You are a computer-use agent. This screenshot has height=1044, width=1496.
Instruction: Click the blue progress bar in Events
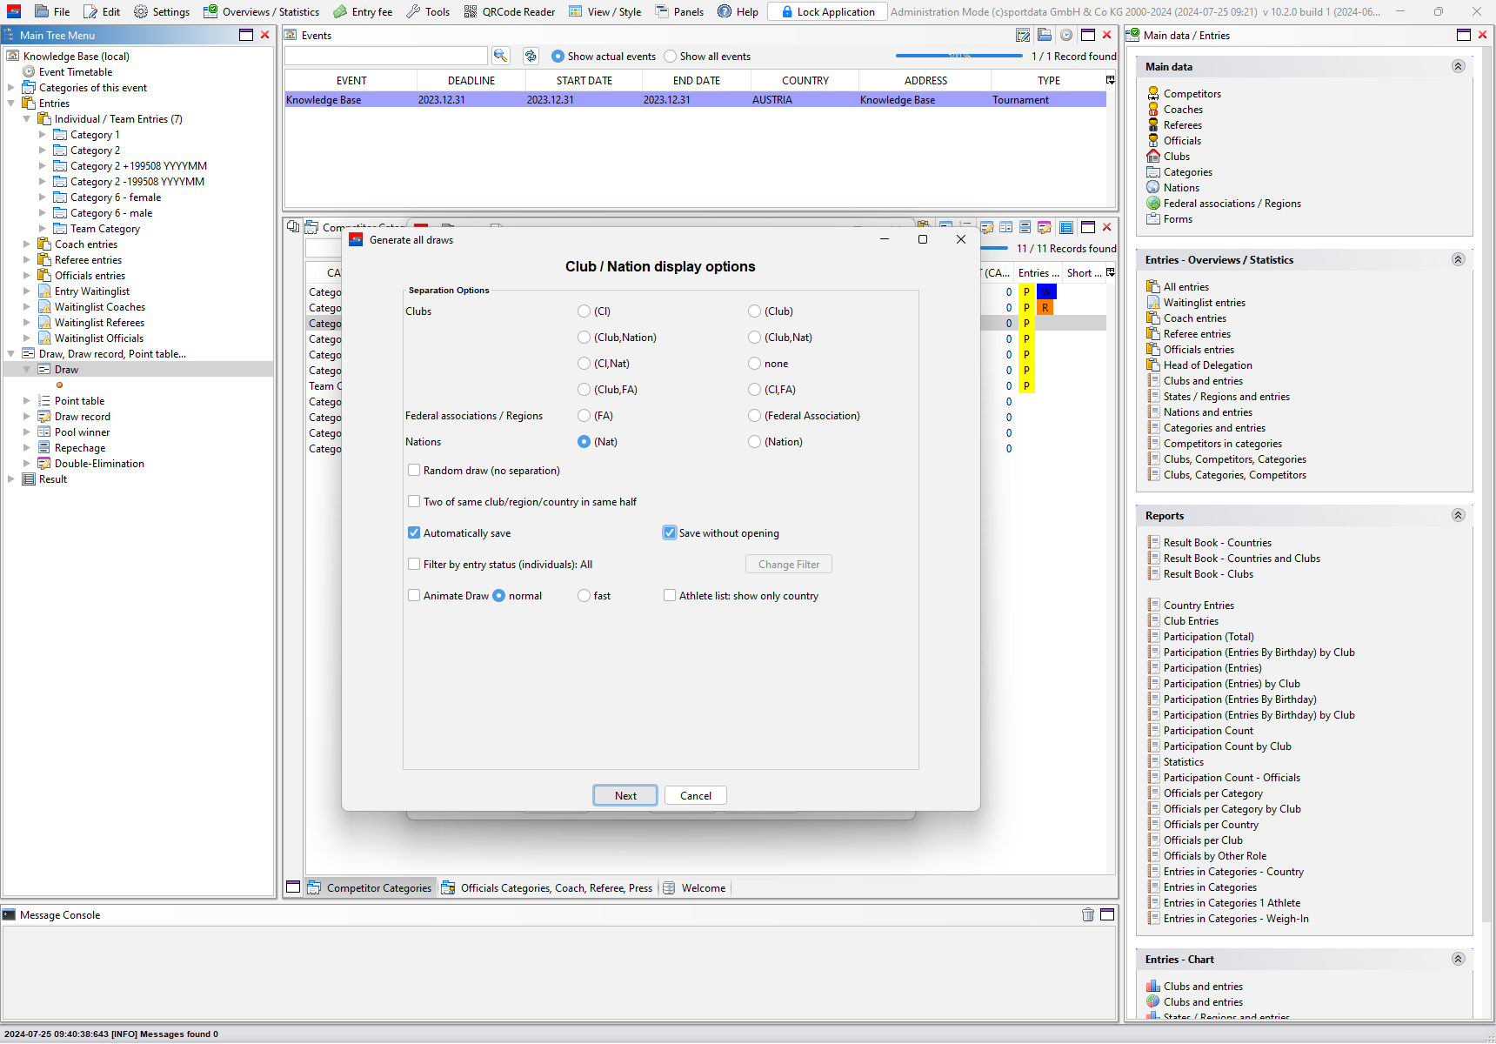coord(958,56)
